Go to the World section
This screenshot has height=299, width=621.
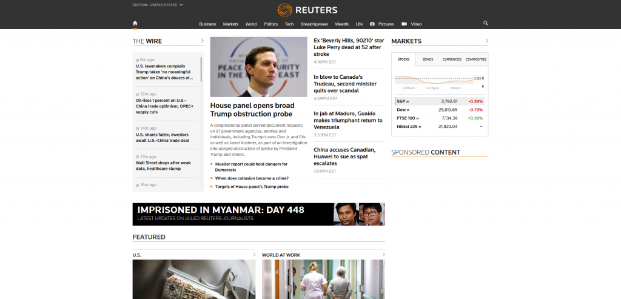pyautogui.click(x=250, y=24)
